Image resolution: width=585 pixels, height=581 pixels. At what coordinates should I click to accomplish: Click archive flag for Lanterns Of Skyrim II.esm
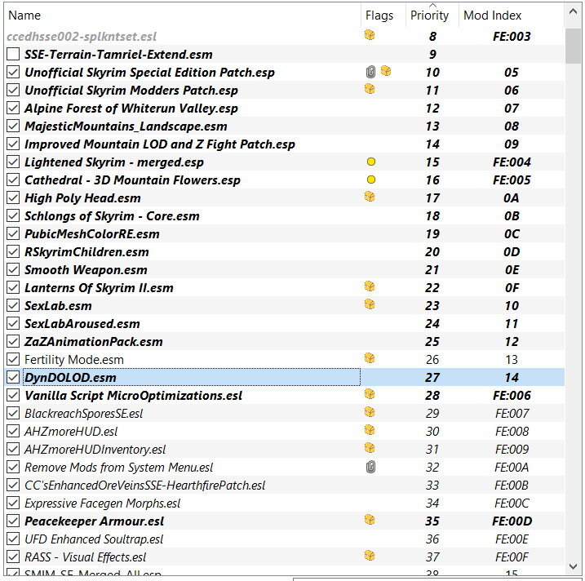pos(370,286)
